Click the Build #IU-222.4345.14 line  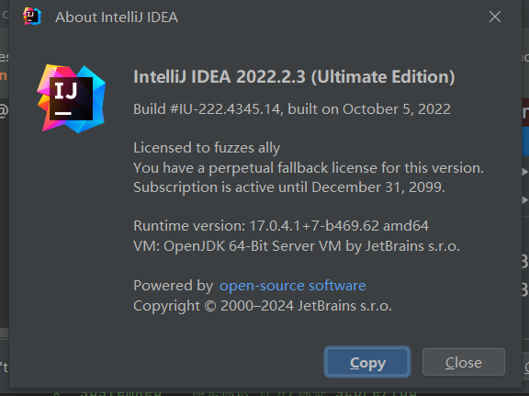tap(292, 109)
